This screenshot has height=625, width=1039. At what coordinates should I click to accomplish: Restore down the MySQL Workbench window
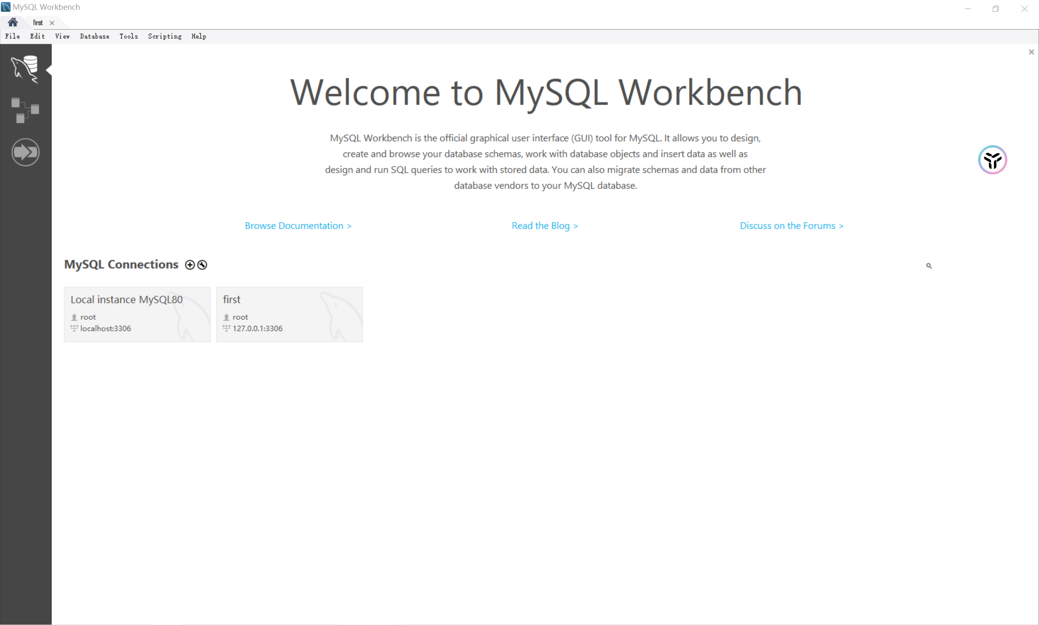(x=996, y=9)
